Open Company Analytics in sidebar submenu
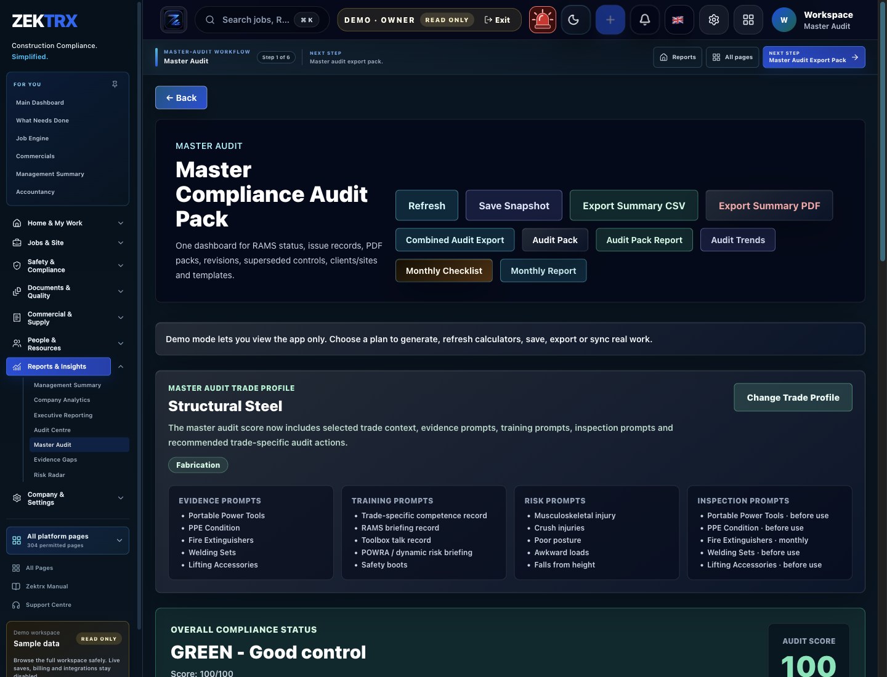 (x=79, y=400)
